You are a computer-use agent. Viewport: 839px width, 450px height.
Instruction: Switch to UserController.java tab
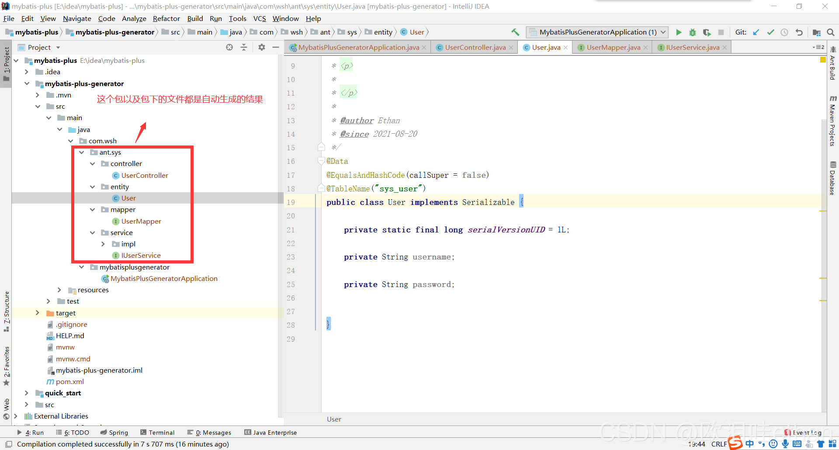coord(475,47)
